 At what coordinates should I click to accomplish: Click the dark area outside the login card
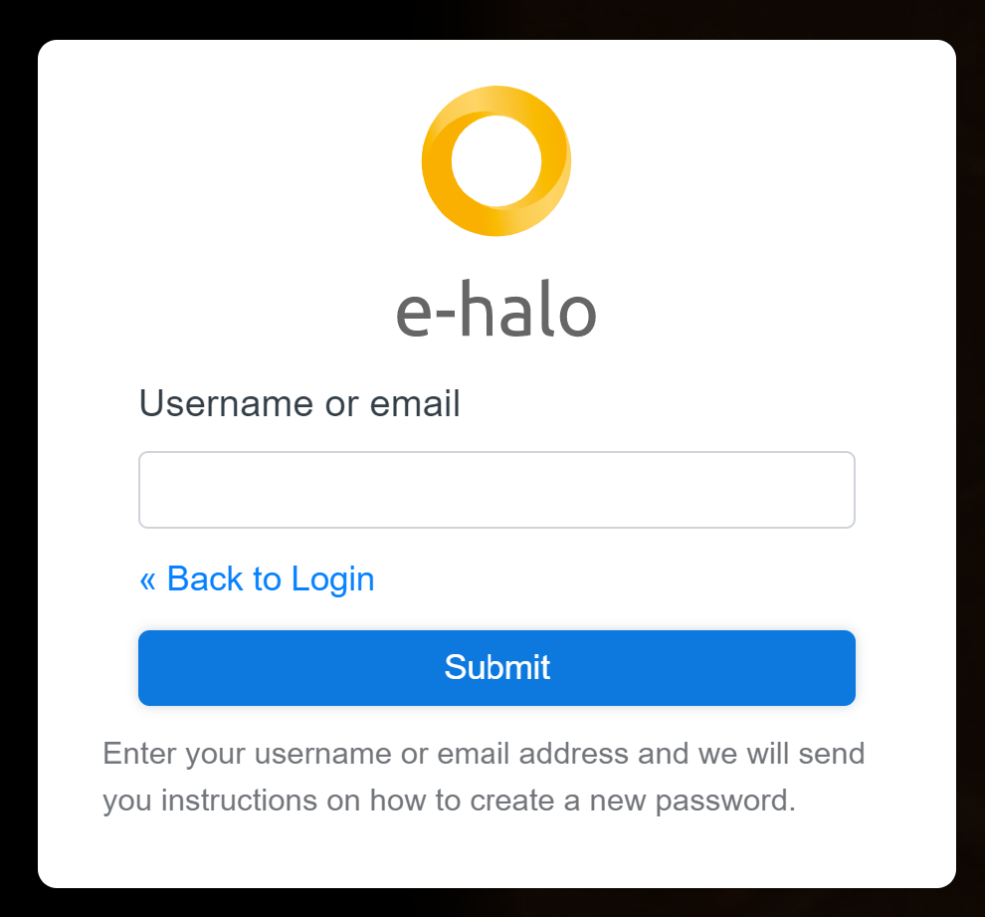point(18,458)
